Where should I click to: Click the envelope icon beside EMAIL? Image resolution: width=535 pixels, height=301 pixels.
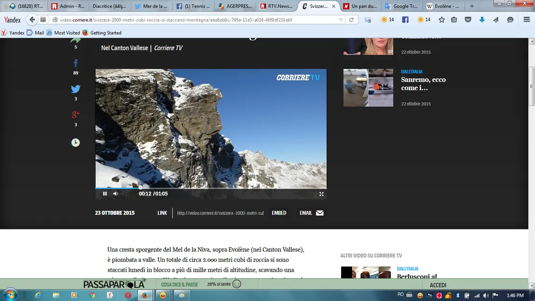(x=320, y=213)
